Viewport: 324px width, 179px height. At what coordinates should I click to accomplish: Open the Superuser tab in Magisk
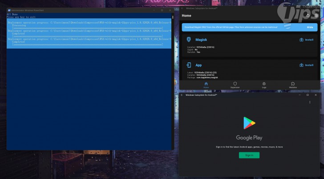point(235,85)
